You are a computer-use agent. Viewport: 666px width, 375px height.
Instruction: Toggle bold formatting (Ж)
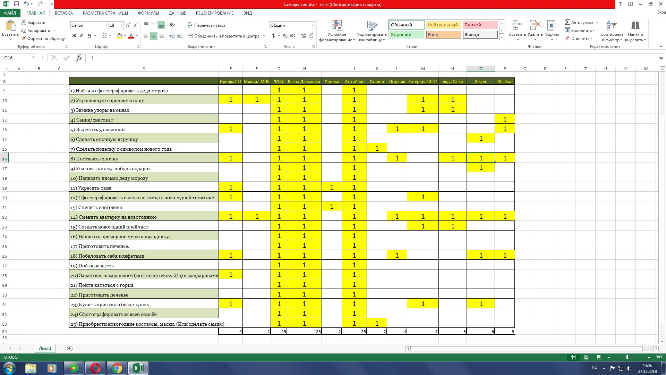point(74,36)
